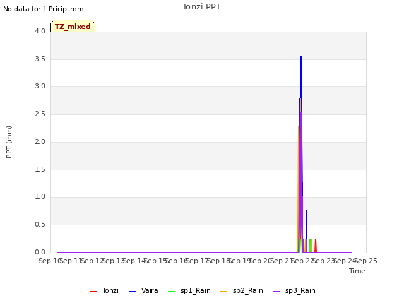Click the Tonzi legend entry

coord(104,290)
